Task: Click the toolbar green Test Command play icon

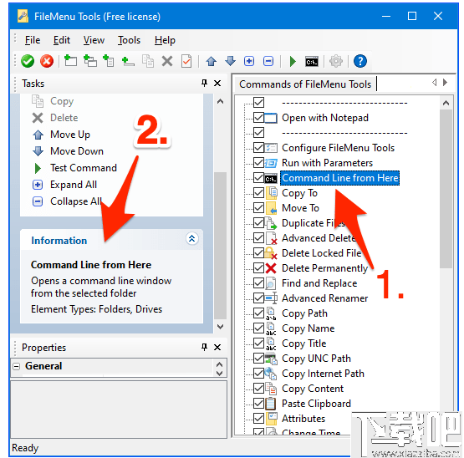Action: (x=293, y=62)
